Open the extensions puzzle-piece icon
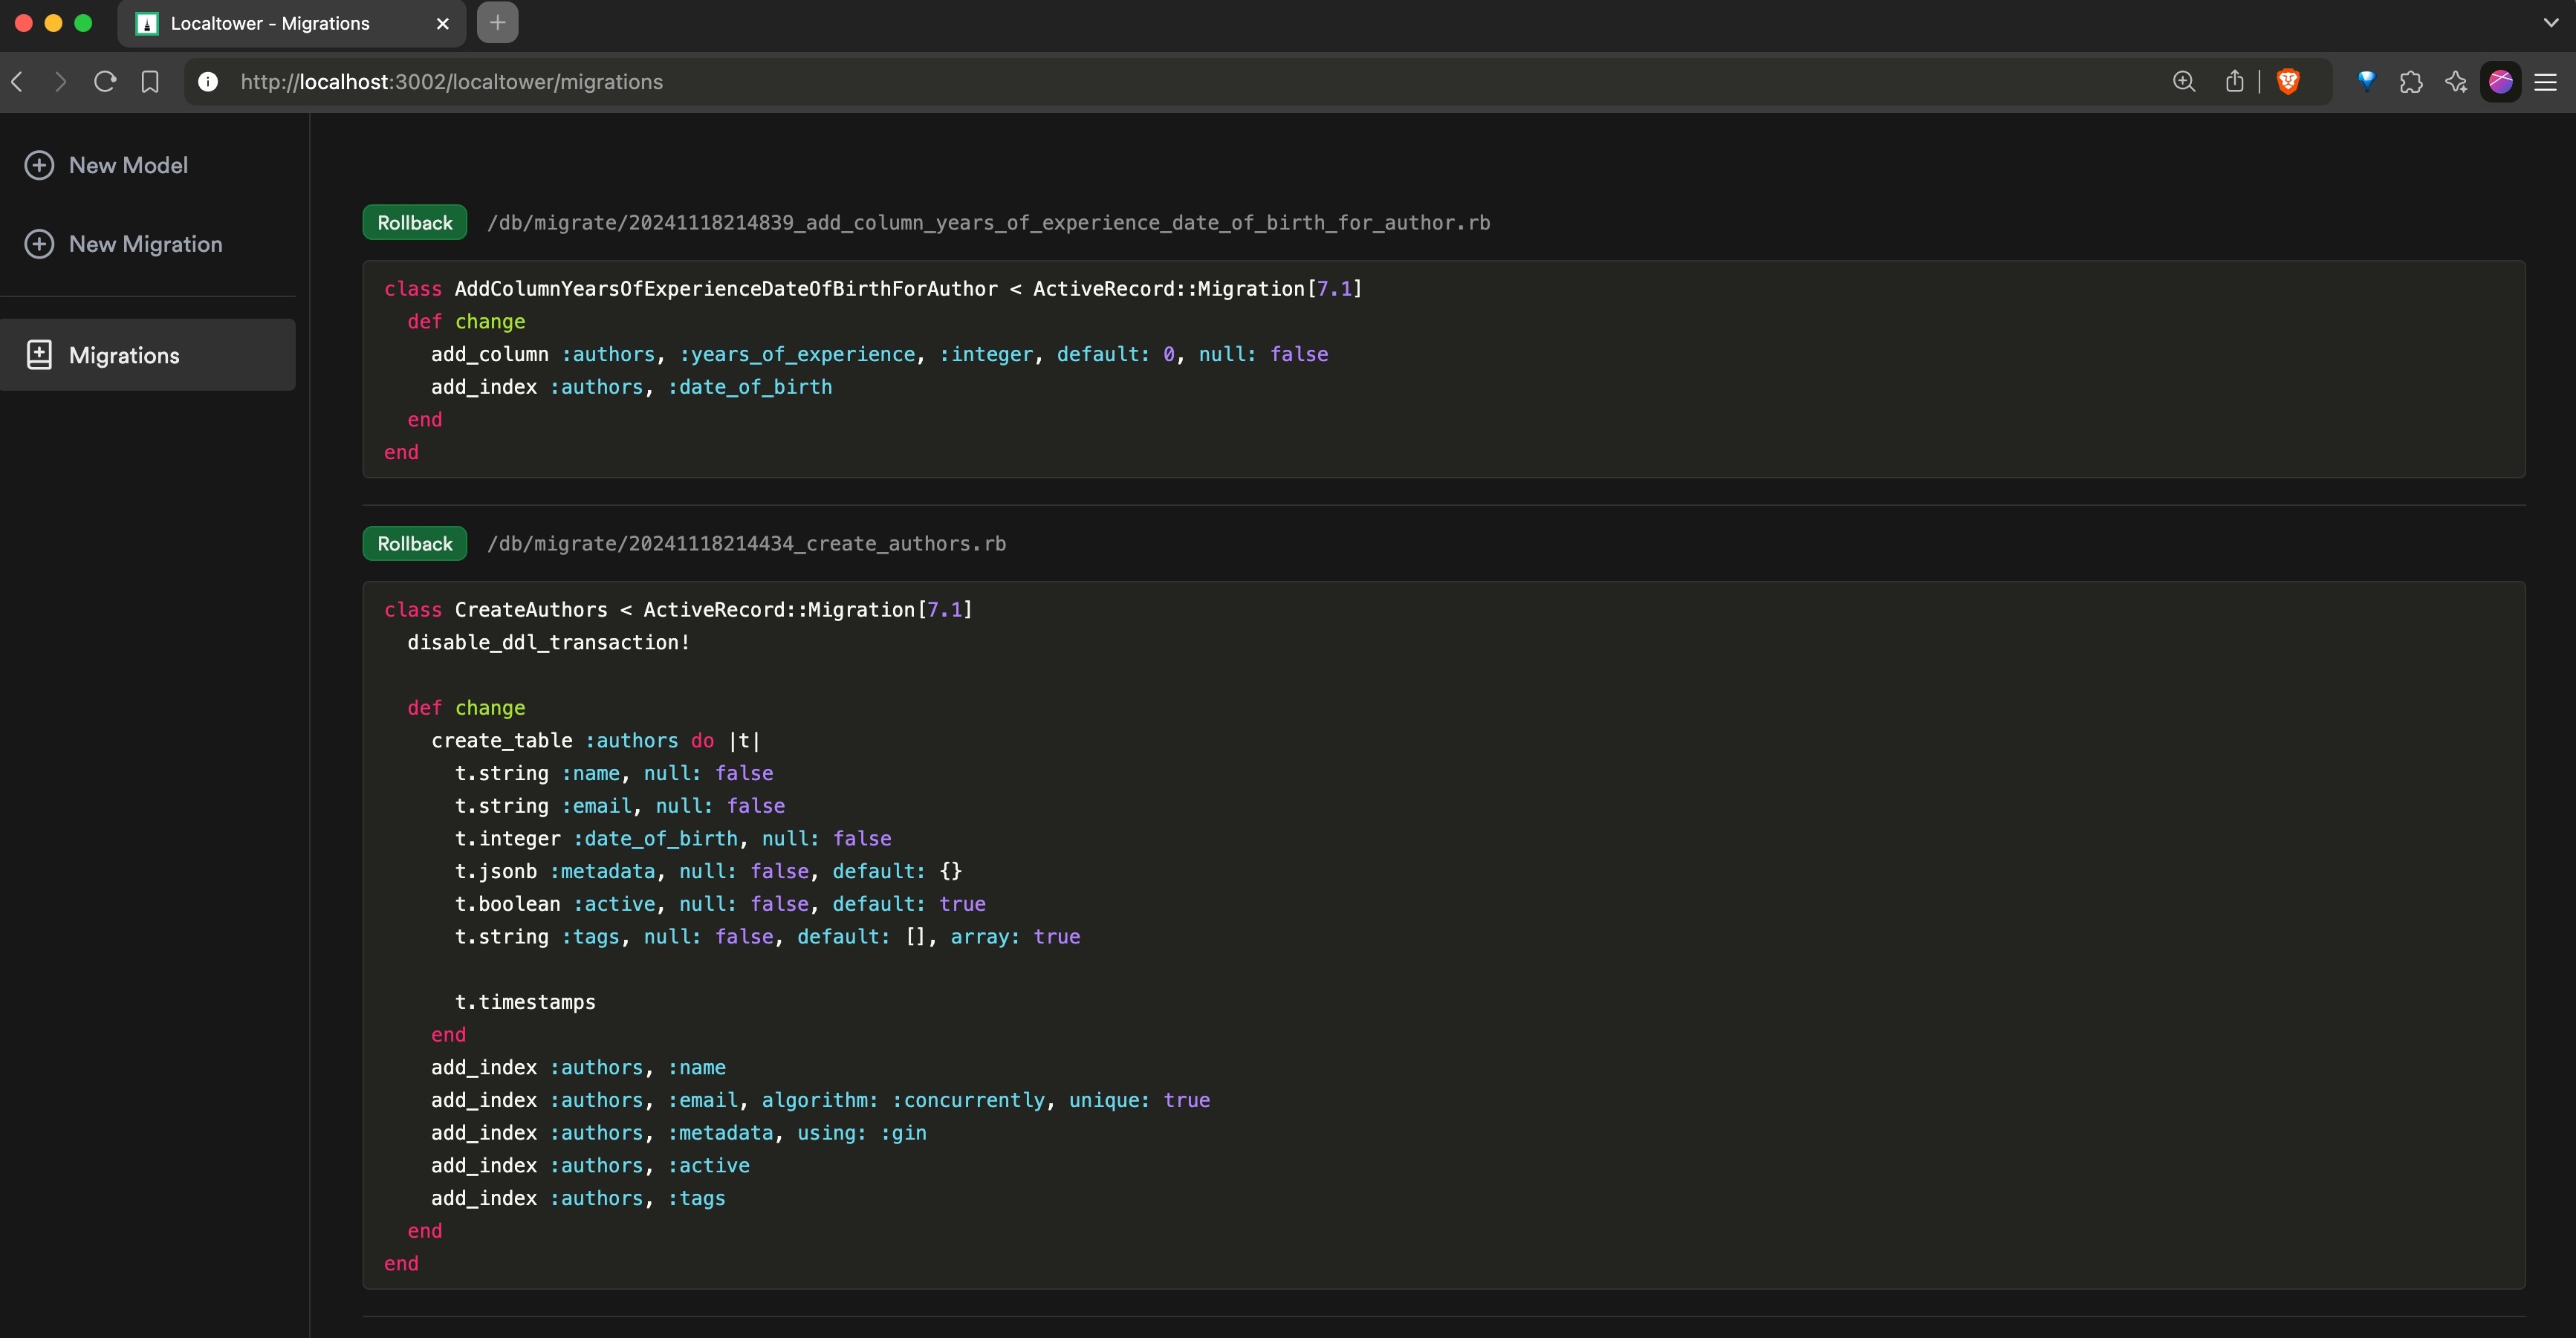 click(x=2410, y=82)
